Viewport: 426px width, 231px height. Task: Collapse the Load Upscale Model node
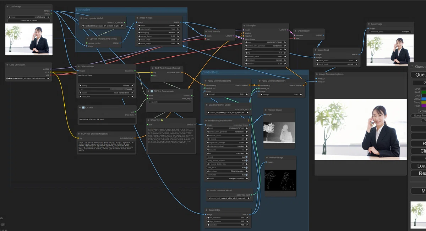(81, 18)
